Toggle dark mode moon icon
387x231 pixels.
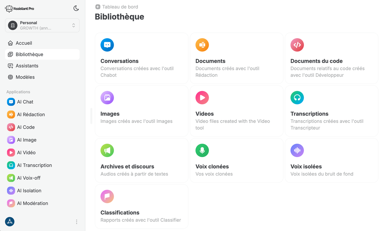click(76, 8)
